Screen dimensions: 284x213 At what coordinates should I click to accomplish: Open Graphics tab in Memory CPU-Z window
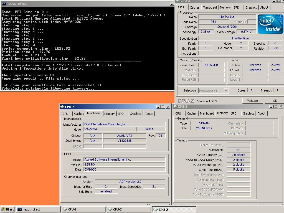248,113
